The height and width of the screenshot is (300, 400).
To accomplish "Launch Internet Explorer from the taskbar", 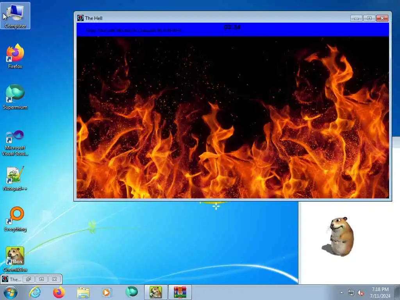I will pos(35,292).
